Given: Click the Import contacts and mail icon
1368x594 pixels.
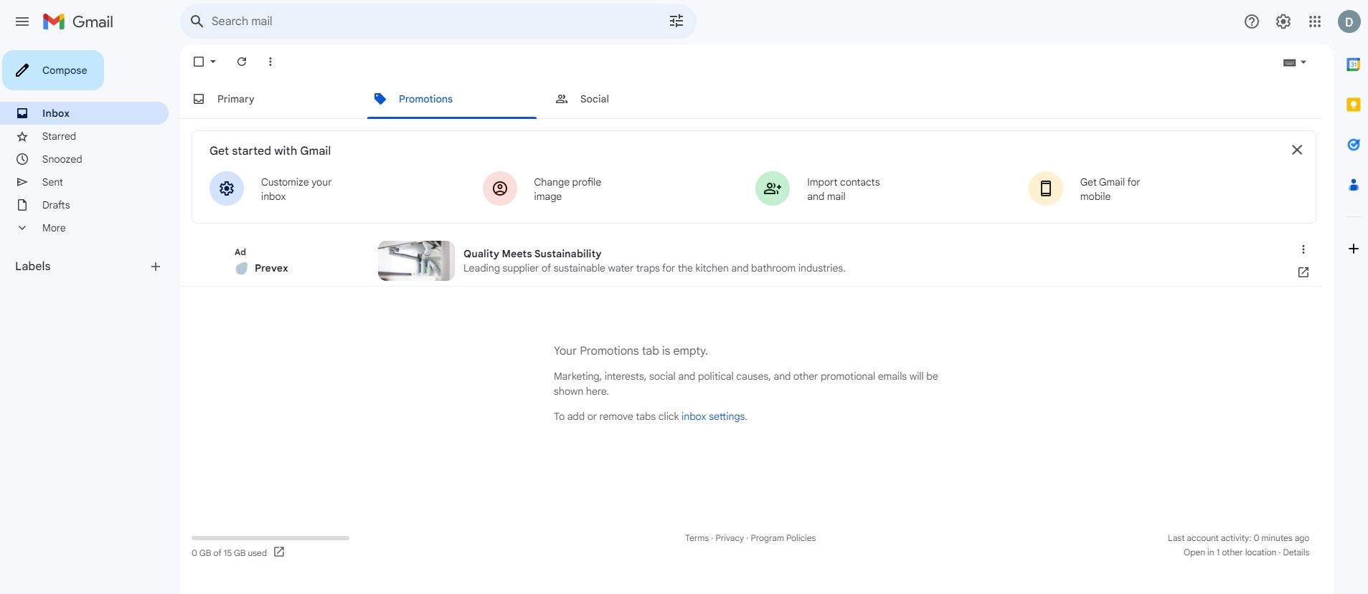Looking at the screenshot, I should pyautogui.click(x=773, y=188).
